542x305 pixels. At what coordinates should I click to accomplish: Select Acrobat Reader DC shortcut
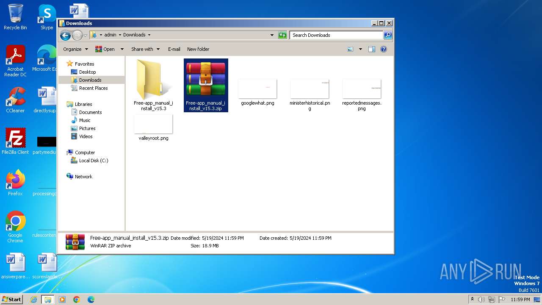pyautogui.click(x=15, y=61)
